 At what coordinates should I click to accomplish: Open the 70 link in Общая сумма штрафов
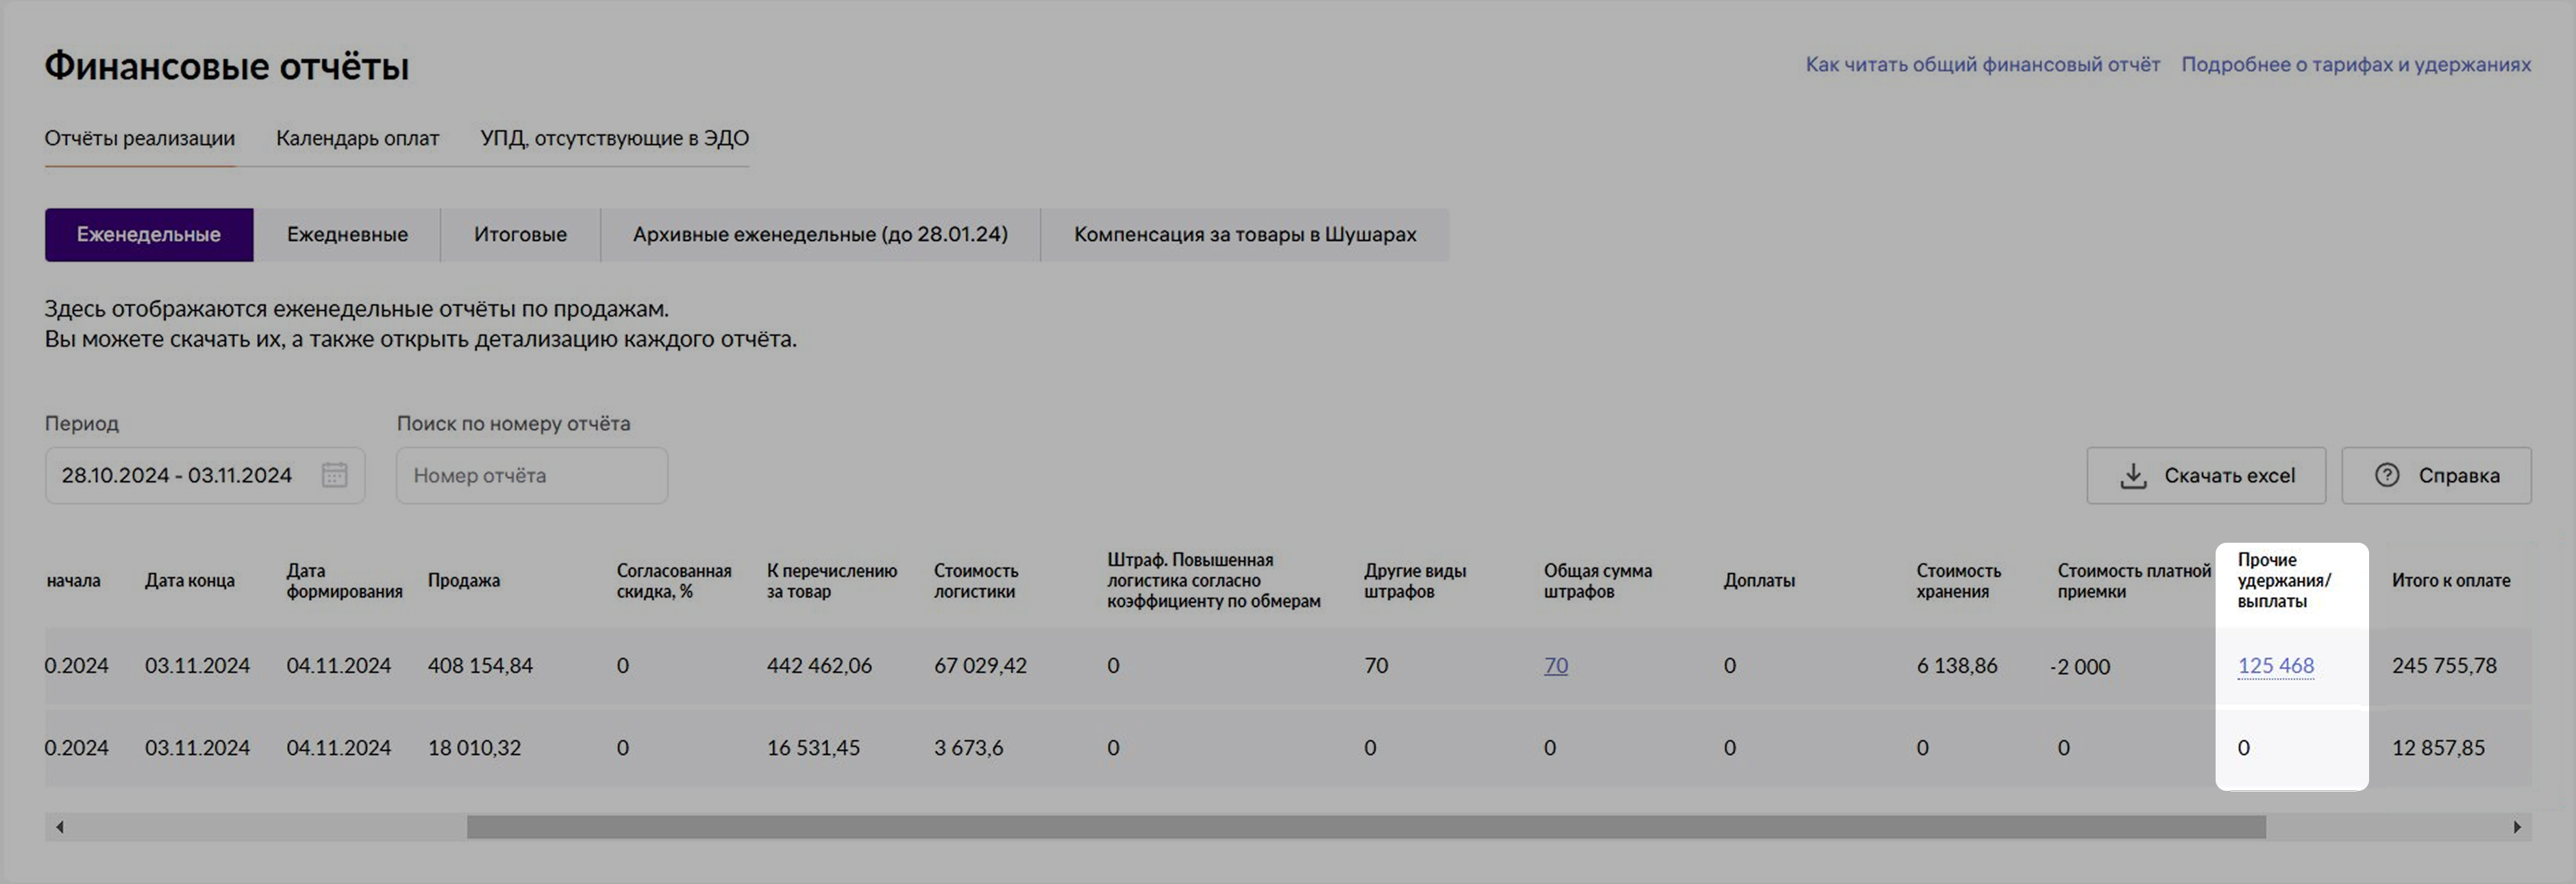(x=1555, y=666)
